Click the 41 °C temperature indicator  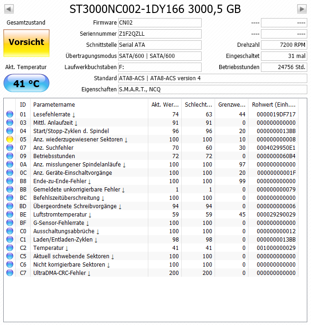coord(26,83)
